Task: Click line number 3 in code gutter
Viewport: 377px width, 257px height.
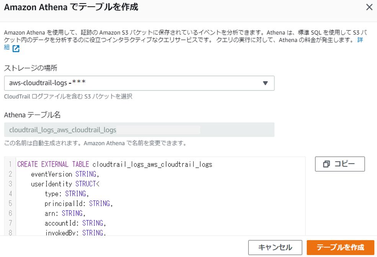Action: [x=10, y=184]
